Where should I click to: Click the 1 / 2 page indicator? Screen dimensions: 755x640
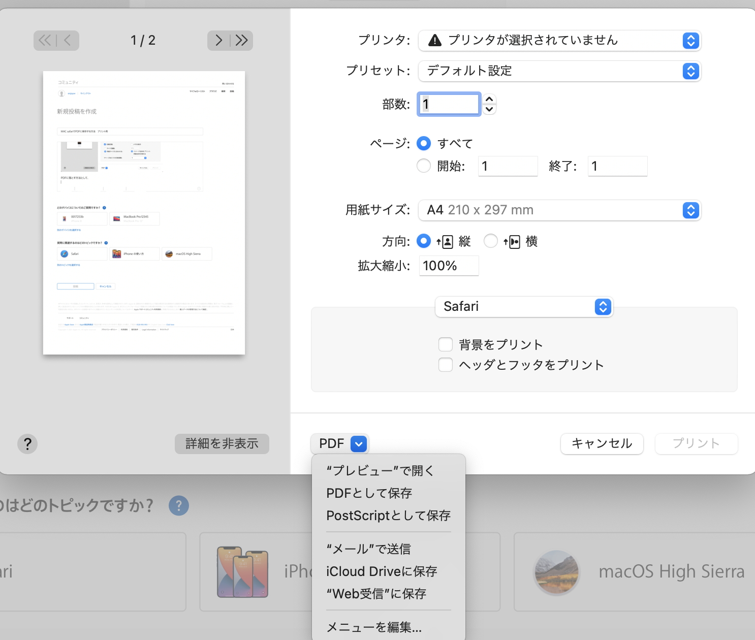tap(143, 41)
